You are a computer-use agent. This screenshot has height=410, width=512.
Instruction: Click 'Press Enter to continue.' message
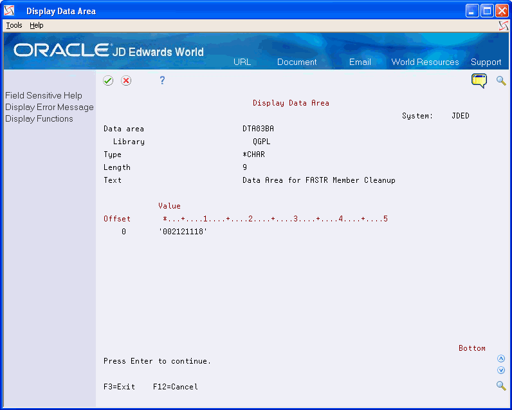click(157, 361)
